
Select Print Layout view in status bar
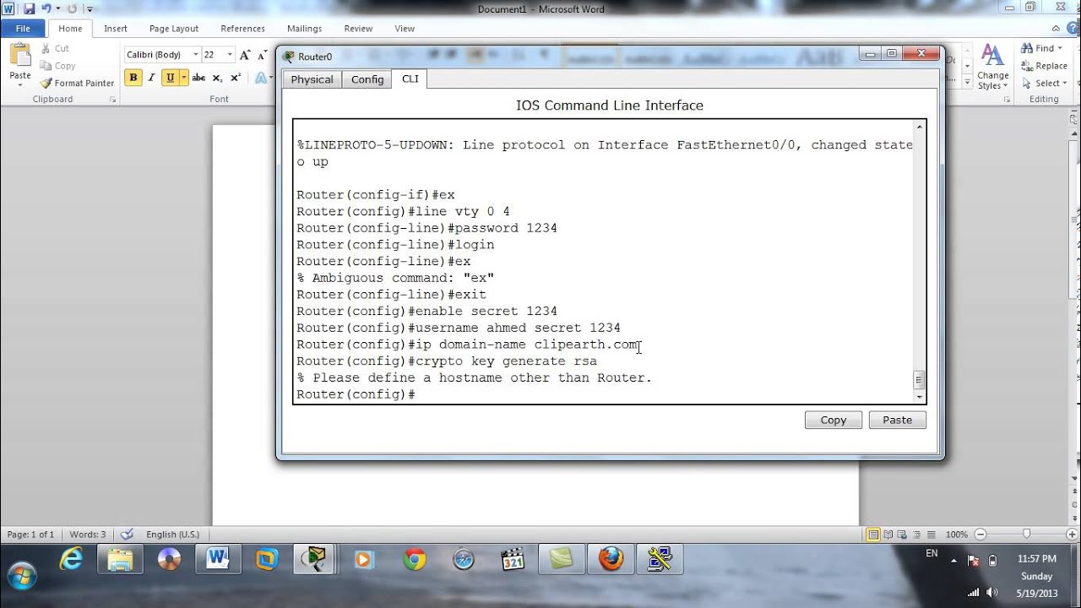pos(873,535)
